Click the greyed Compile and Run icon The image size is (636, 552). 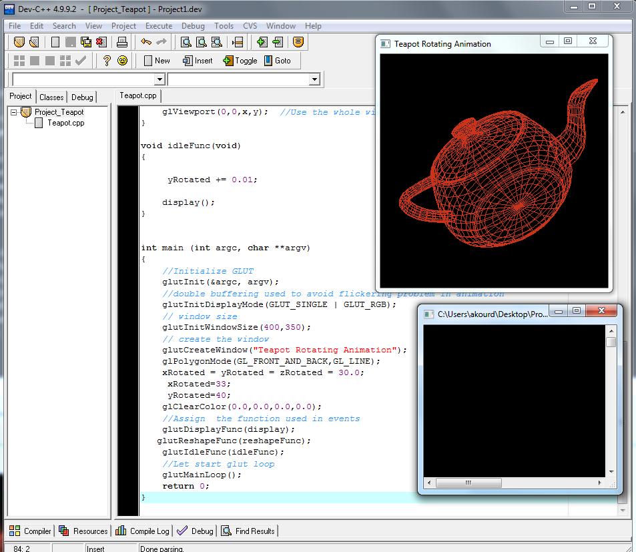[x=50, y=61]
